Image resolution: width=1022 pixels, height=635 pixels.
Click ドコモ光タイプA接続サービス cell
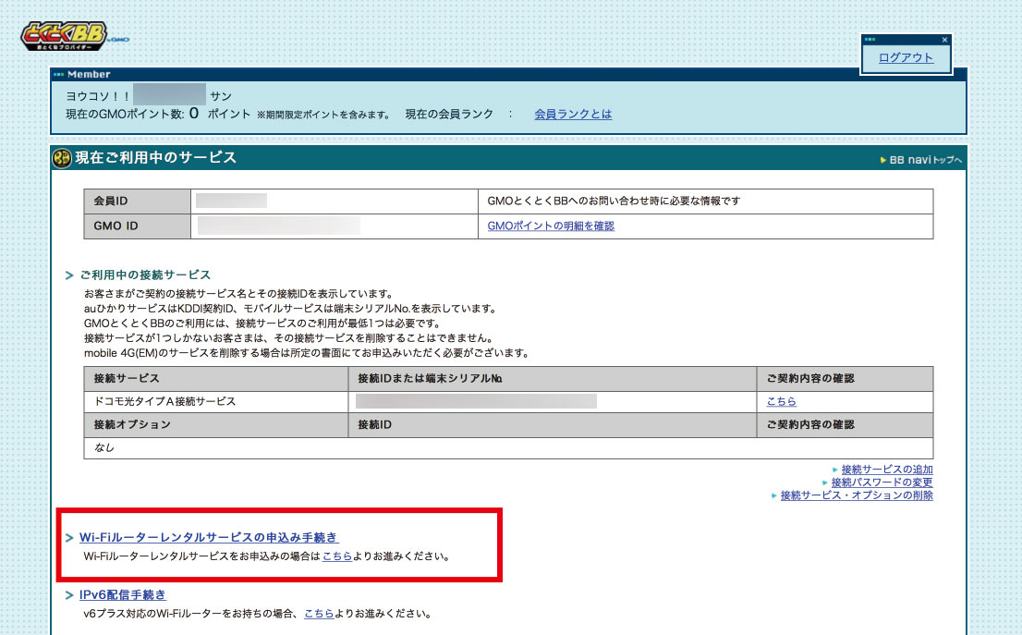click(215, 401)
